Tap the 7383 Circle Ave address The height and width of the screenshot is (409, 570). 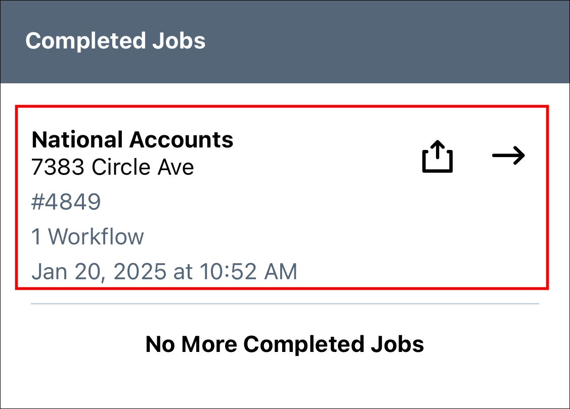[x=112, y=167]
